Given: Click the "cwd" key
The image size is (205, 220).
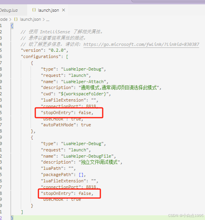Looking at the screenshot, I should [47, 94].
